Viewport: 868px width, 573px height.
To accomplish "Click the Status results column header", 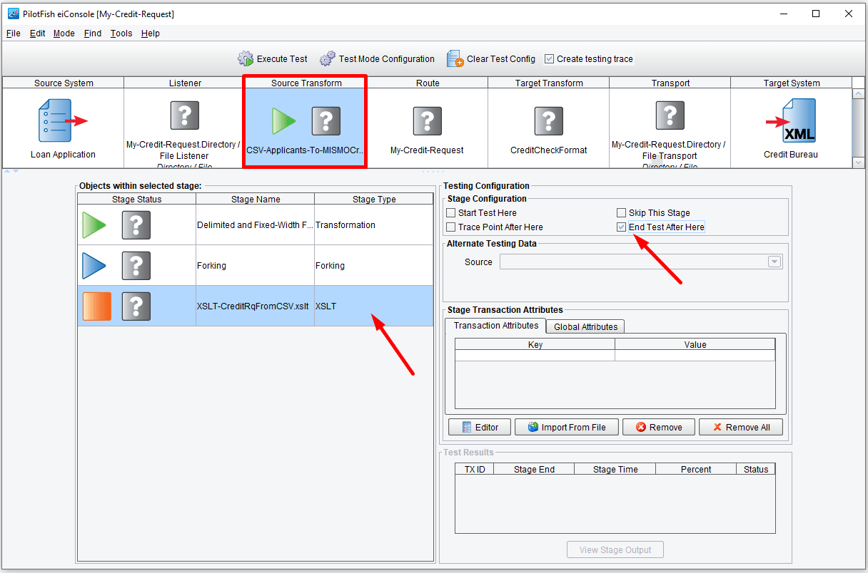I will [x=756, y=470].
